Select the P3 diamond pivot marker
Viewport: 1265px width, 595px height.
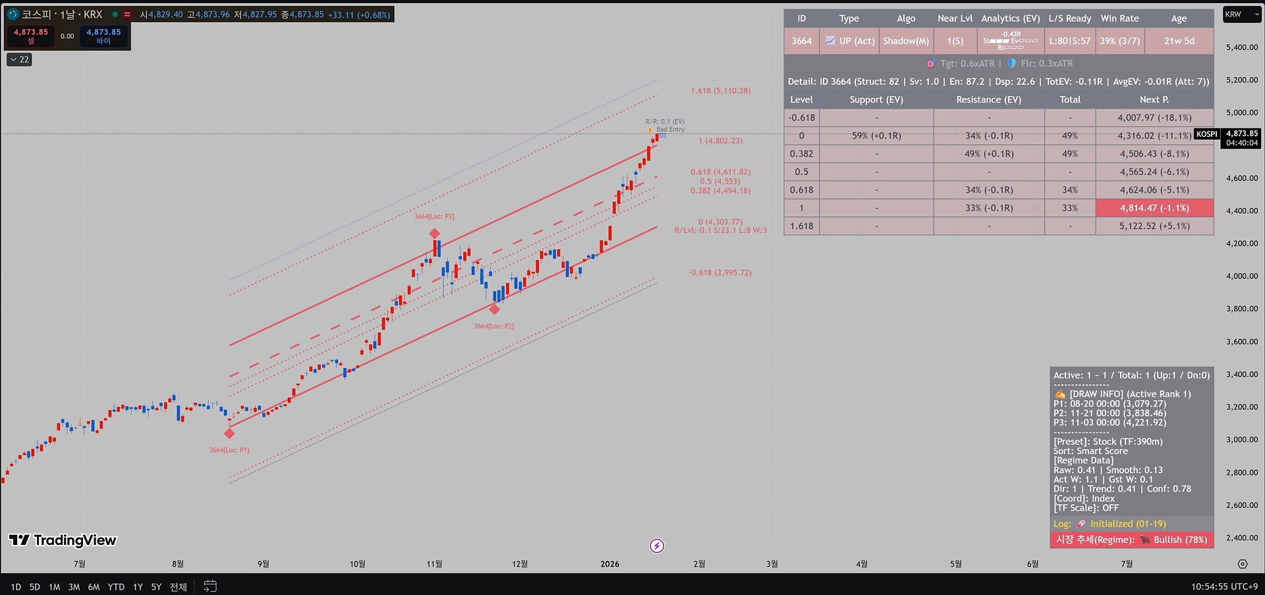434,234
